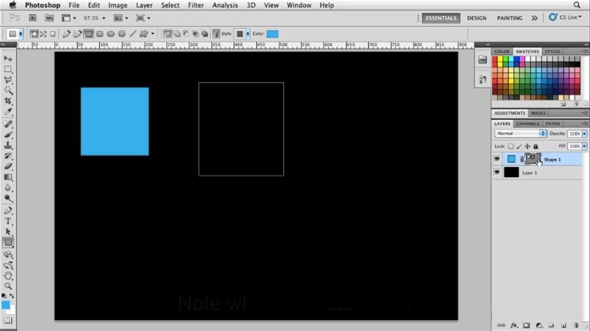Image resolution: width=590 pixels, height=331 pixels.
Task: Select the Hand tool
Action: [x=8, y=276]
